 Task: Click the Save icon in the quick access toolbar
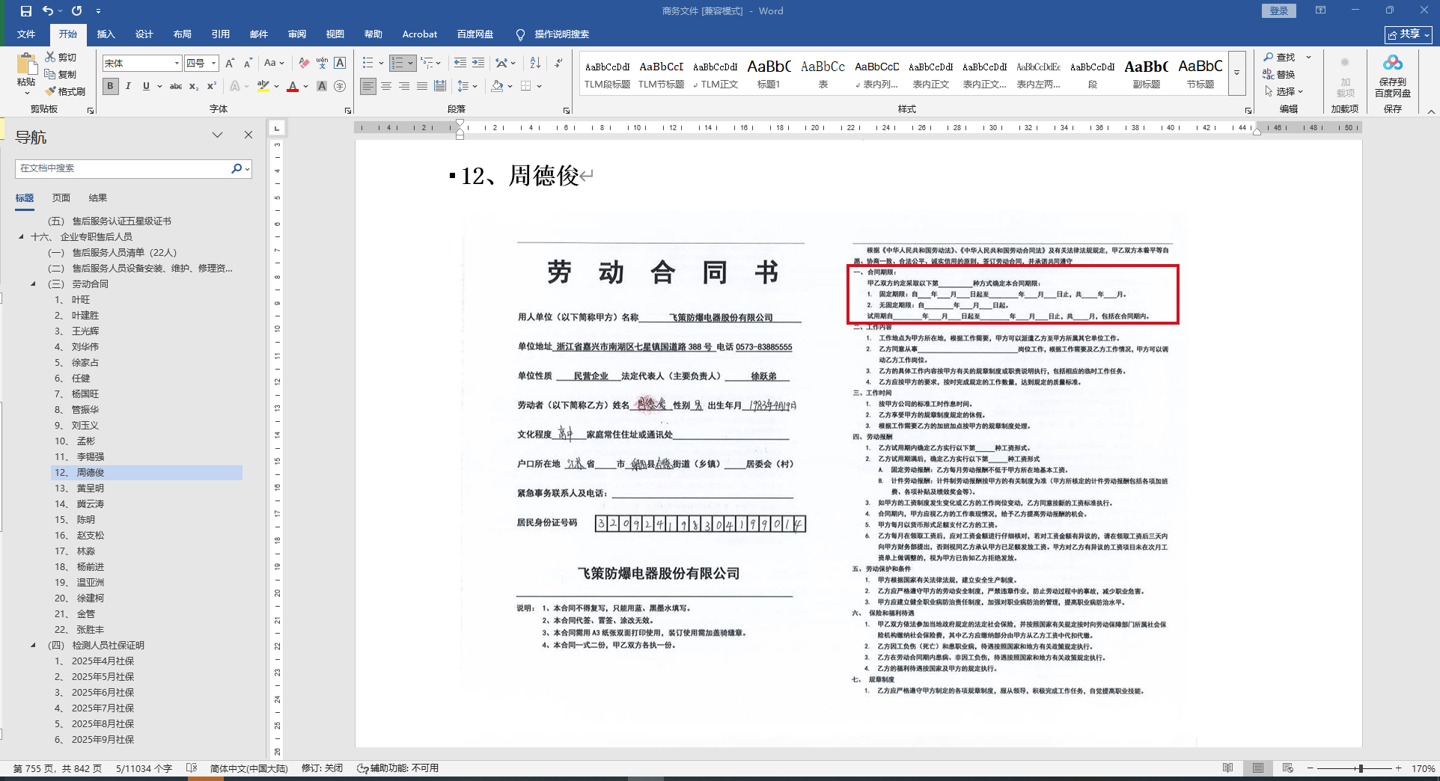tap(26, 11)
